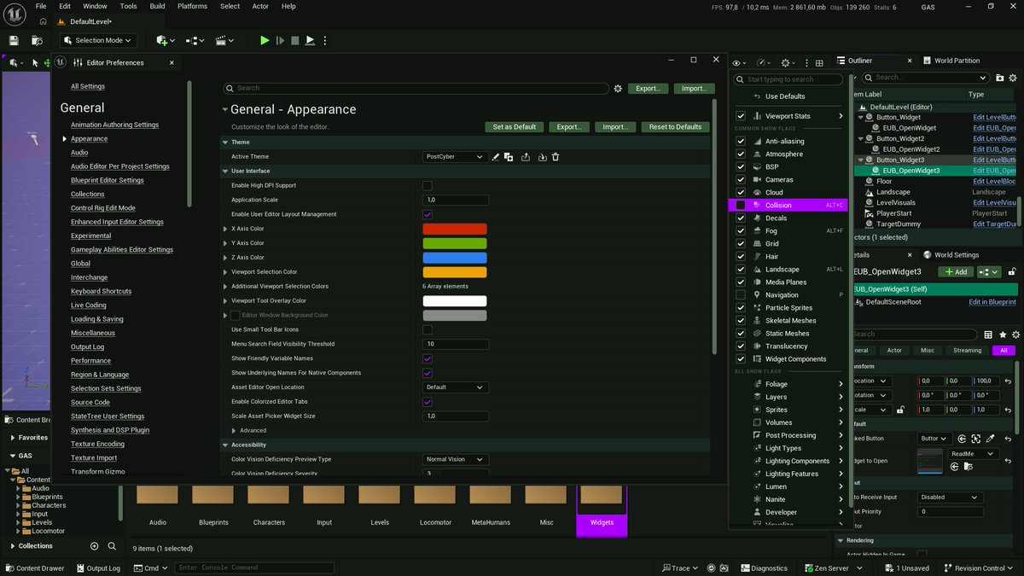The height and width of the screenshot is (576, 1024).
Task: Click the red X Axis Color swatch
Action: 455,229
